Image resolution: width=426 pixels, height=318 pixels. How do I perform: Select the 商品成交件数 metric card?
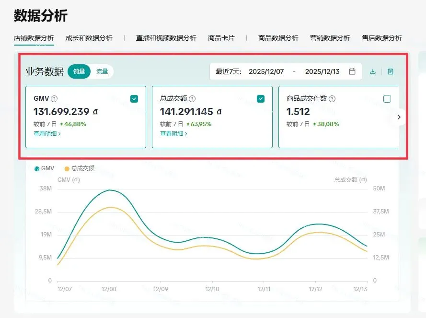[338, 117]
